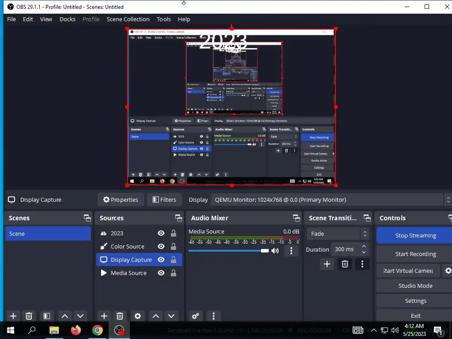
Task: Hide the Display Capture source
Action: 161,260
